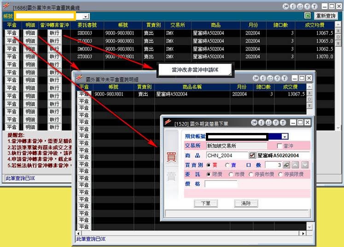Click the product lookup checkmark icon beside CHN_2004

pyautogui.click(x=252, y=155)
